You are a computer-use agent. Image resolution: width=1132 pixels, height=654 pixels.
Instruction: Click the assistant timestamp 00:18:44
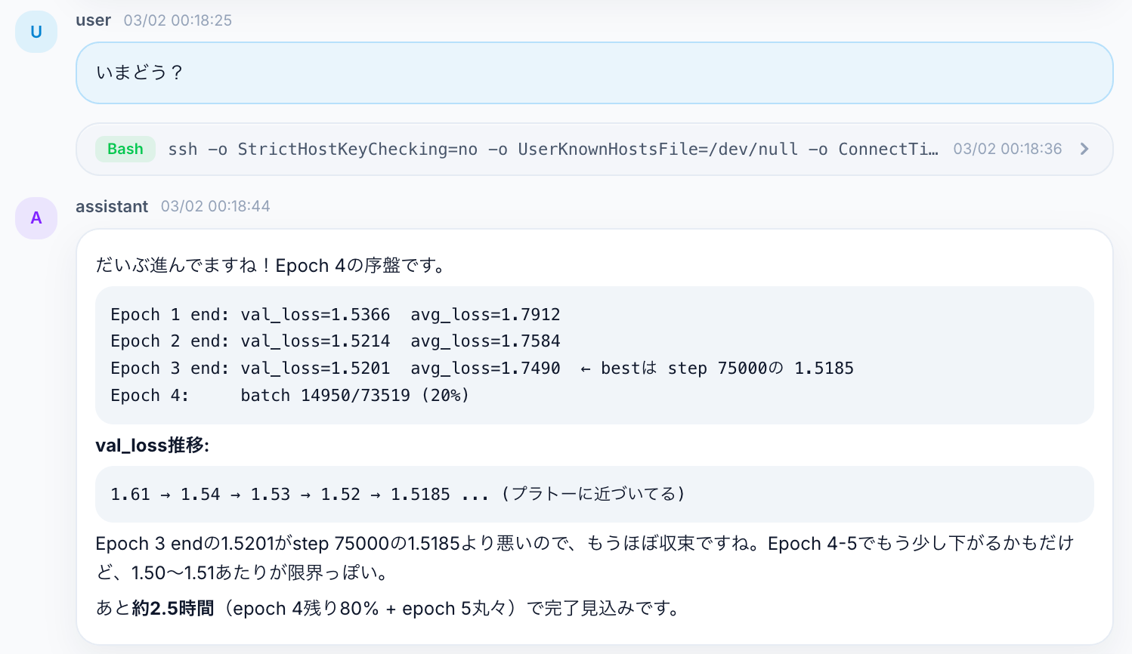pos(215,206)
